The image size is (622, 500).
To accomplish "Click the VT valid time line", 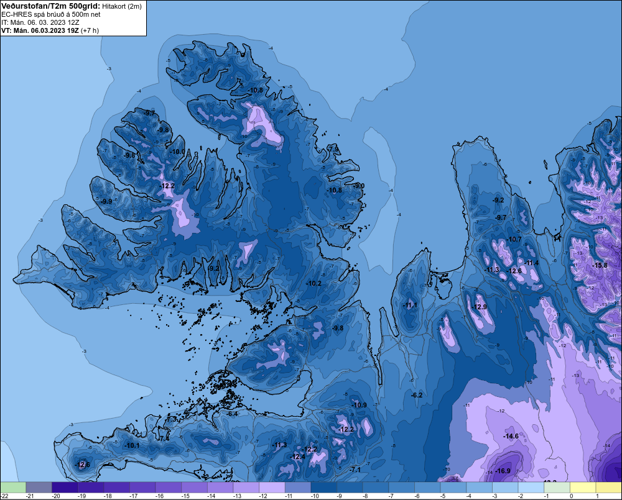I will point(50,30).
